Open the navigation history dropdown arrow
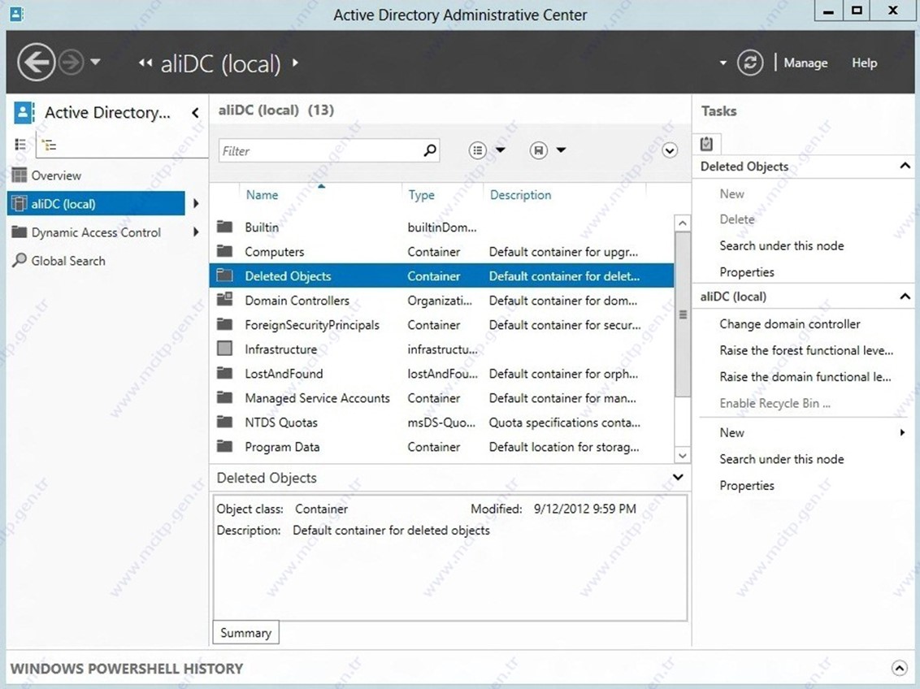920x689 pixels. 96,62
